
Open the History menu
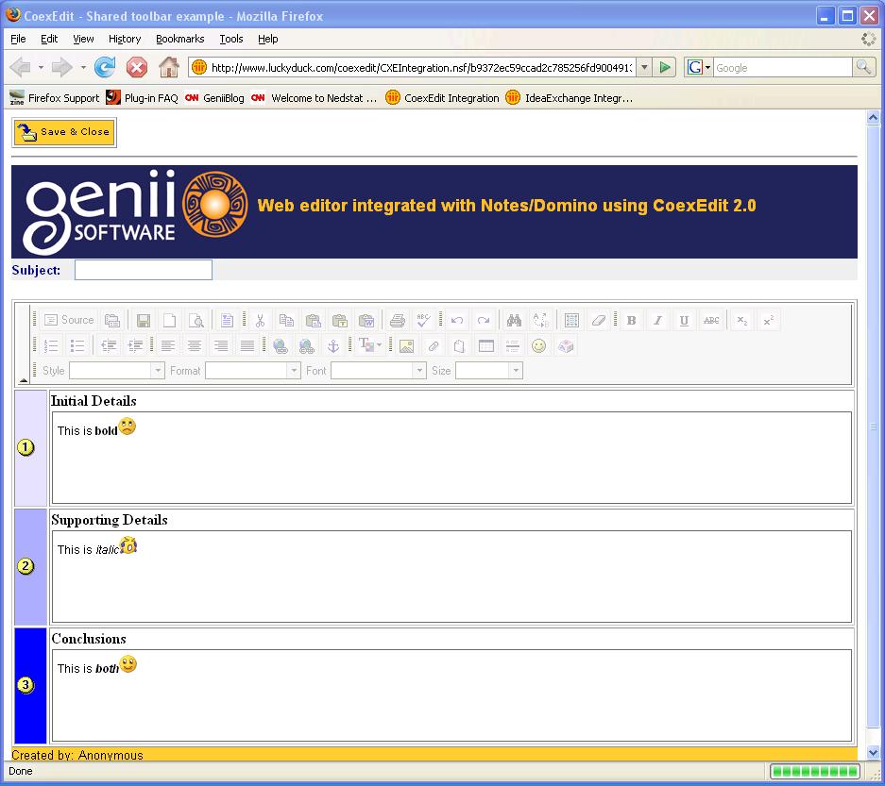[124, 39]
